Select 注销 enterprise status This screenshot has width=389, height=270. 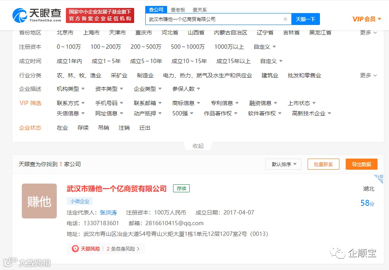coord(124,128)
